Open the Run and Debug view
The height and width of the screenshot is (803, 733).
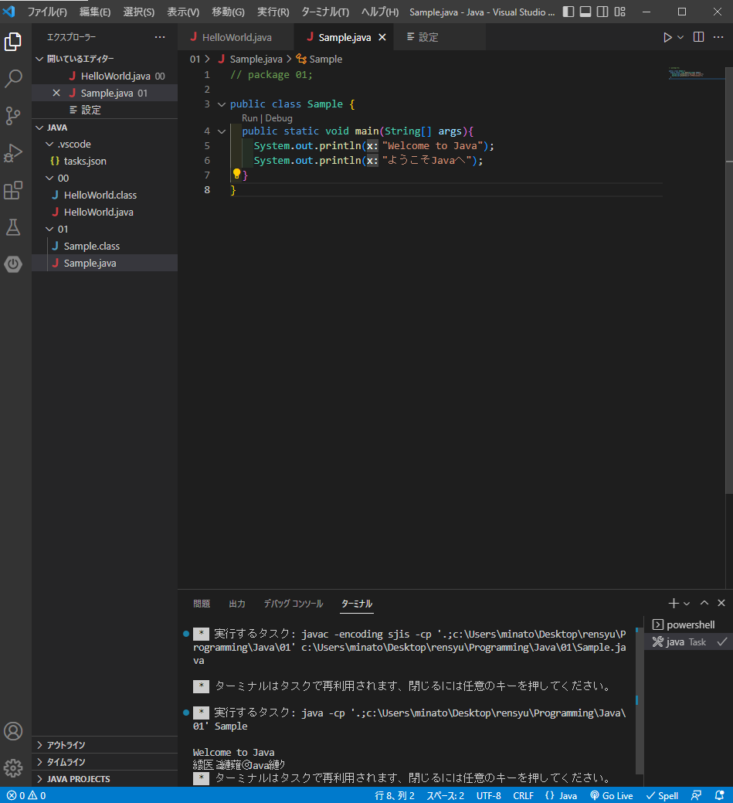coord(13,153)
